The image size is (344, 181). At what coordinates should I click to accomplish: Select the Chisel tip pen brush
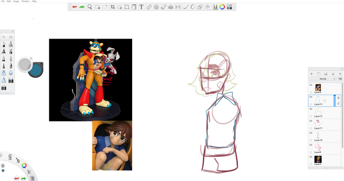(11, 51)
